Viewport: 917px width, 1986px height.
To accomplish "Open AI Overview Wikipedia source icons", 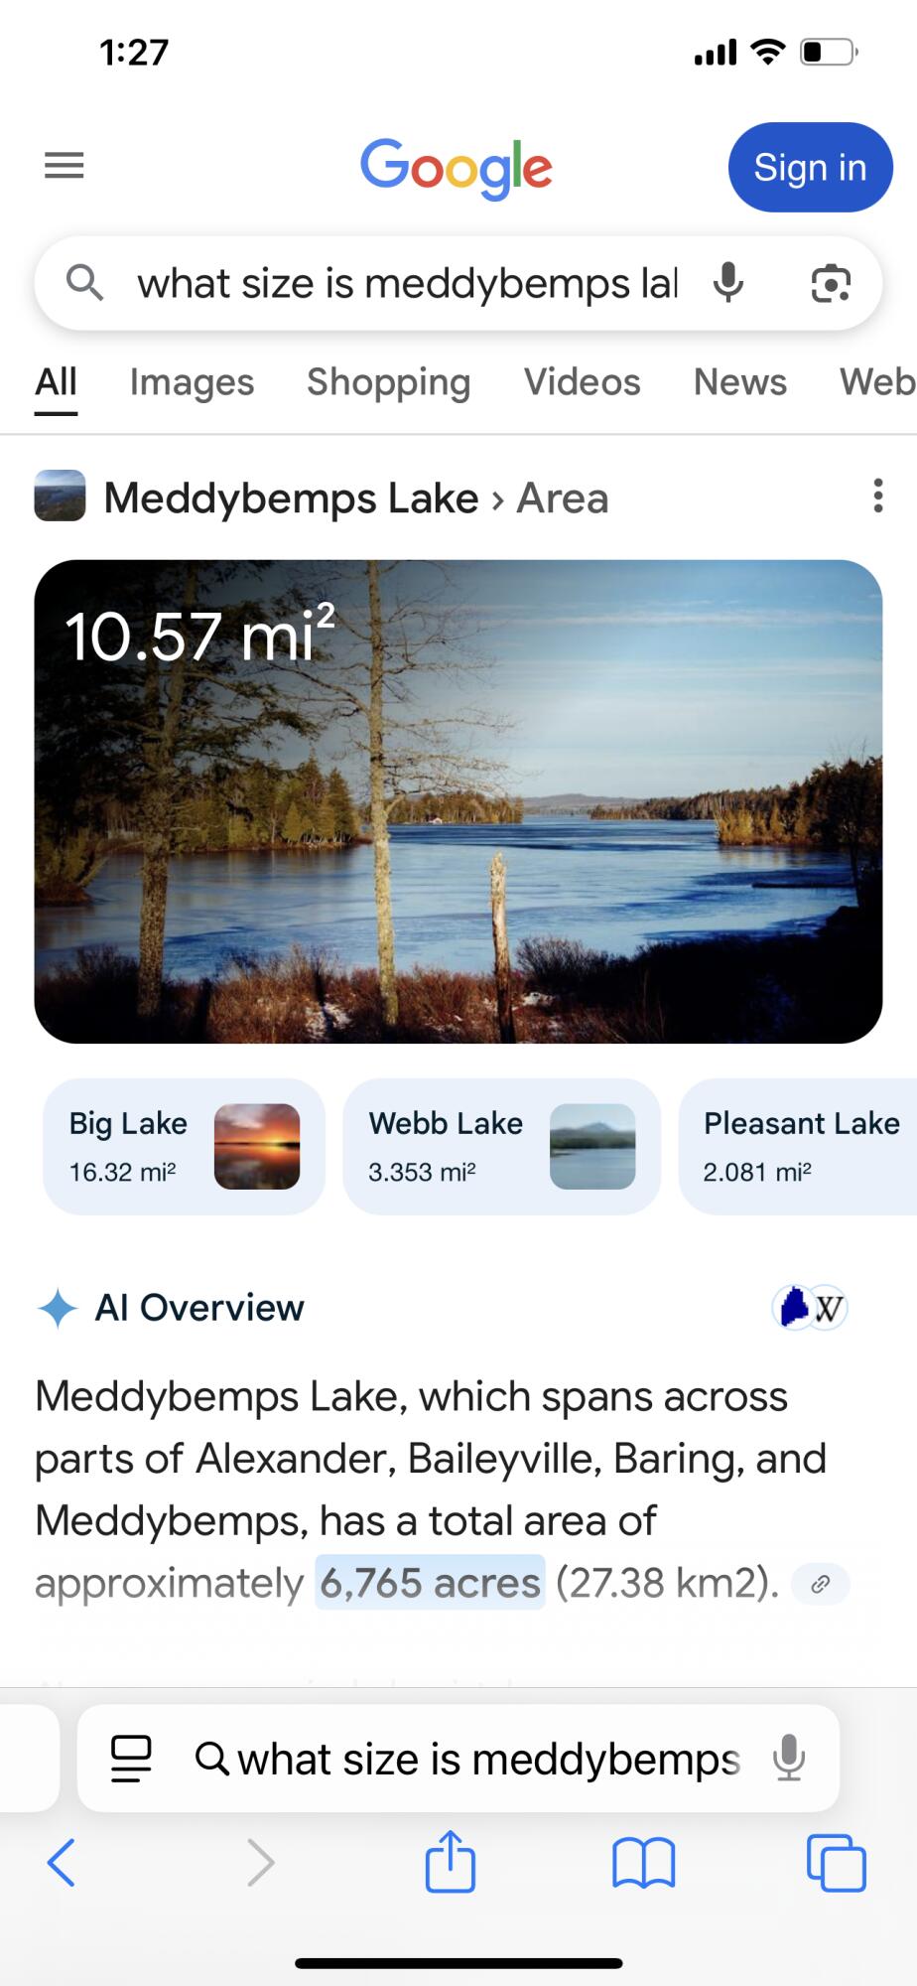I will 810,1308.
